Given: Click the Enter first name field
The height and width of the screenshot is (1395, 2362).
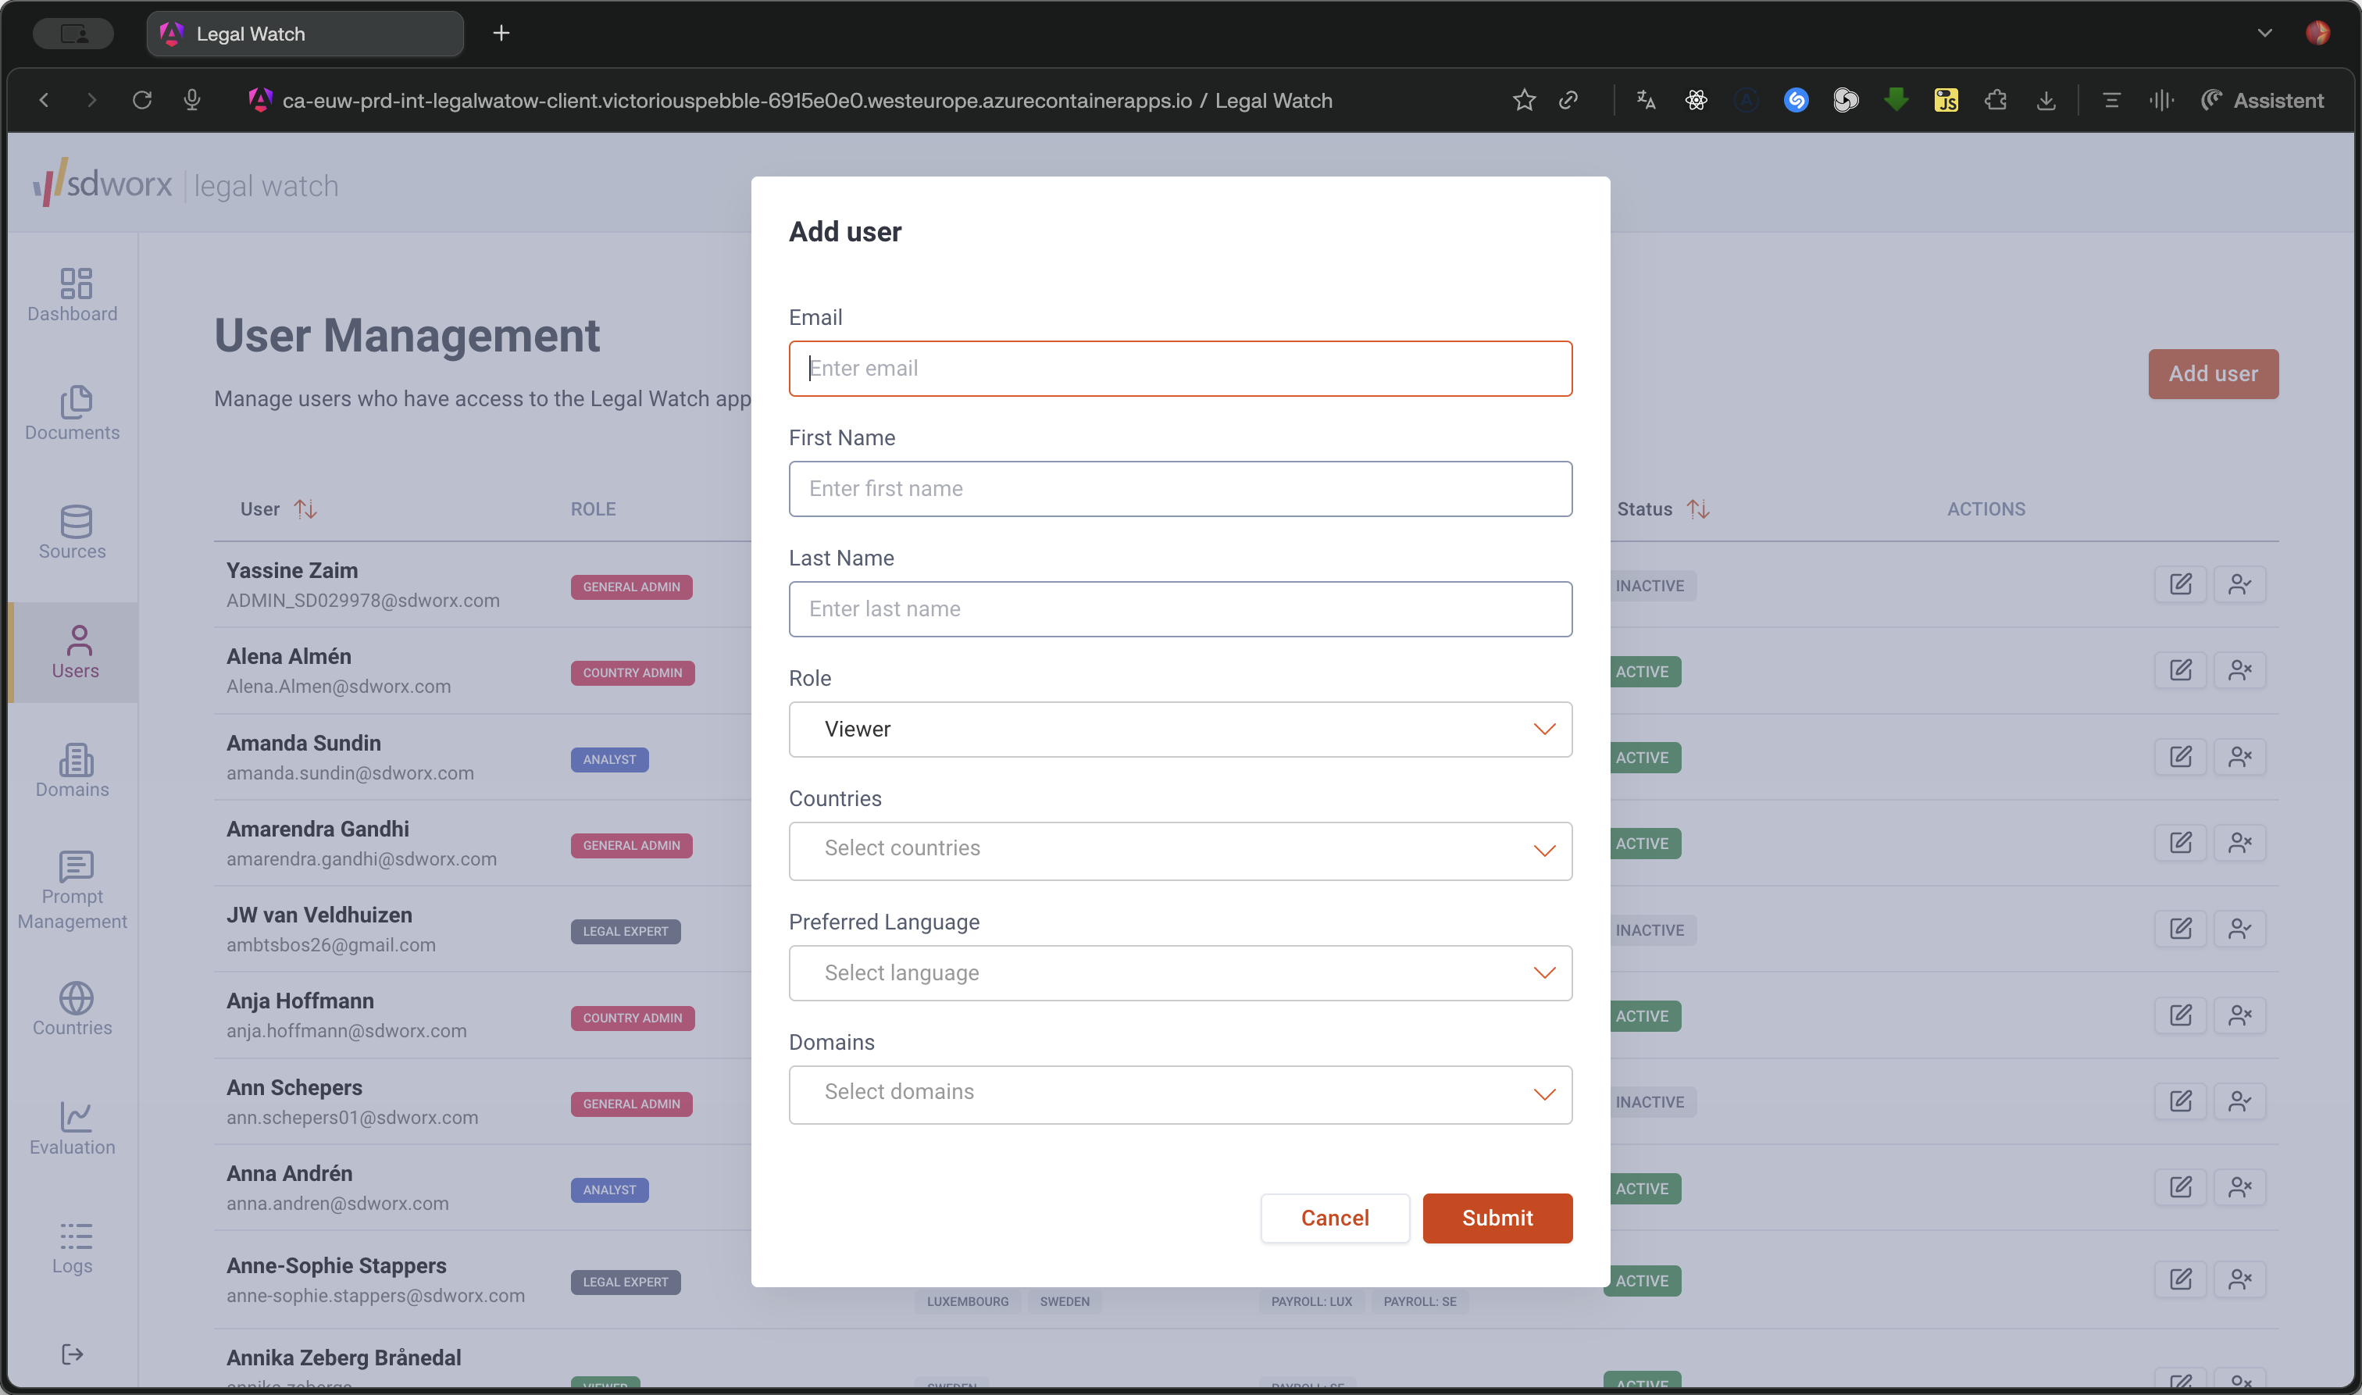Looking at the screenshot, I should coord(1179,489).
